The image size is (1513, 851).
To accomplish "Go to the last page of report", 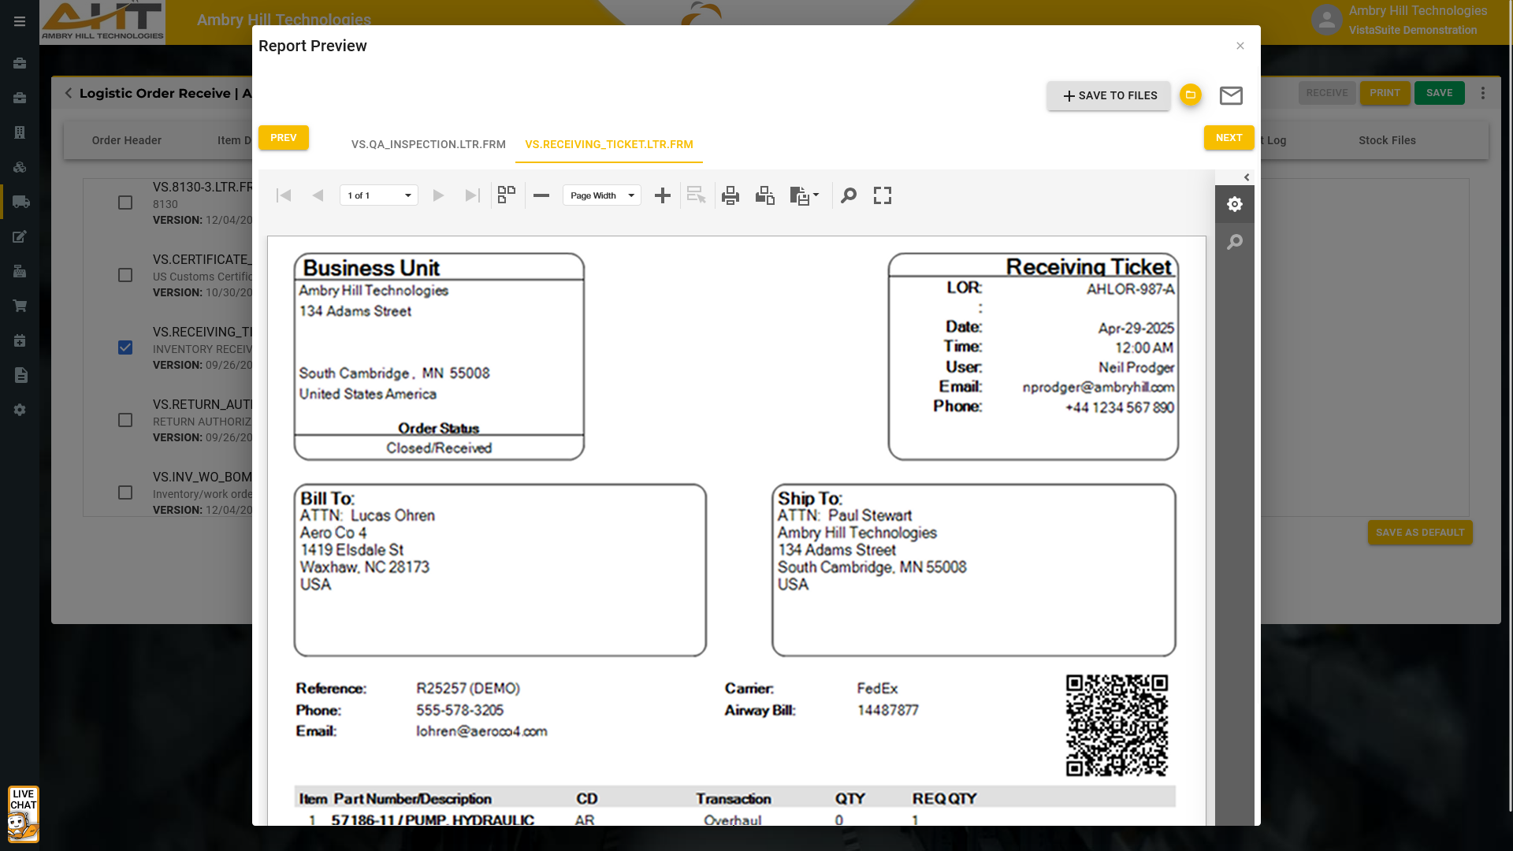I will click(x=472, y=195).
